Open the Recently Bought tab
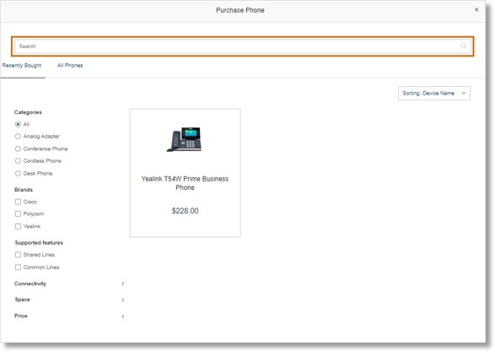 (22, 65)
